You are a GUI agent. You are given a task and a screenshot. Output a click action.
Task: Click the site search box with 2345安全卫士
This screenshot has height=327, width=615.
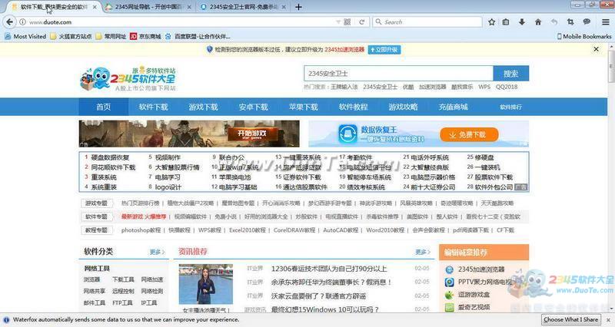pos(398,73)
